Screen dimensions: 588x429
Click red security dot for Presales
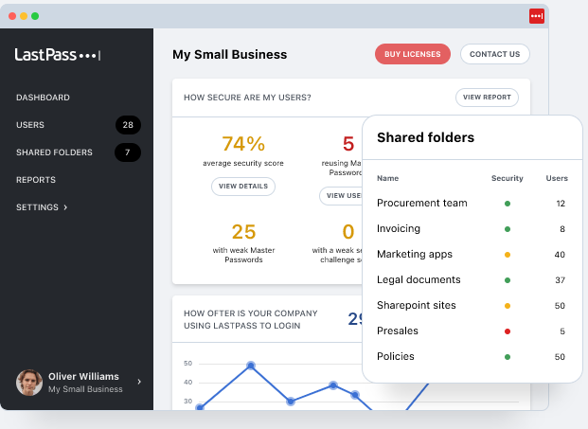[x=508, y=331]
